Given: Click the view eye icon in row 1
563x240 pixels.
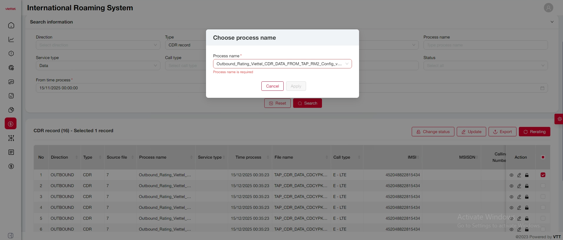Looking at the screenshot, I should (x=511, y=175).
